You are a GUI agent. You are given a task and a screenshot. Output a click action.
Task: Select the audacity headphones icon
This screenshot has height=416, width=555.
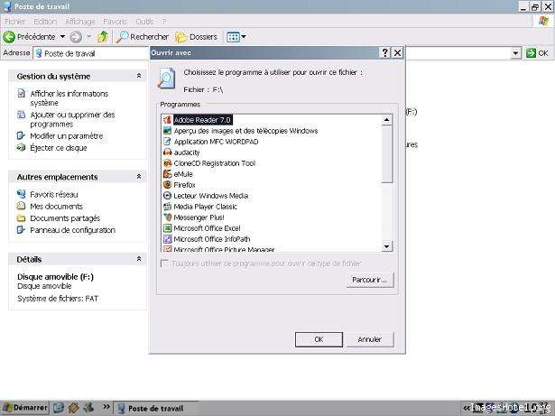point(167,153)
